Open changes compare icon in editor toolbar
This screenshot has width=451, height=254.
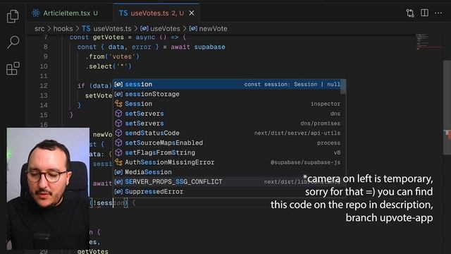pyautogui.click(x=410, y=13)
